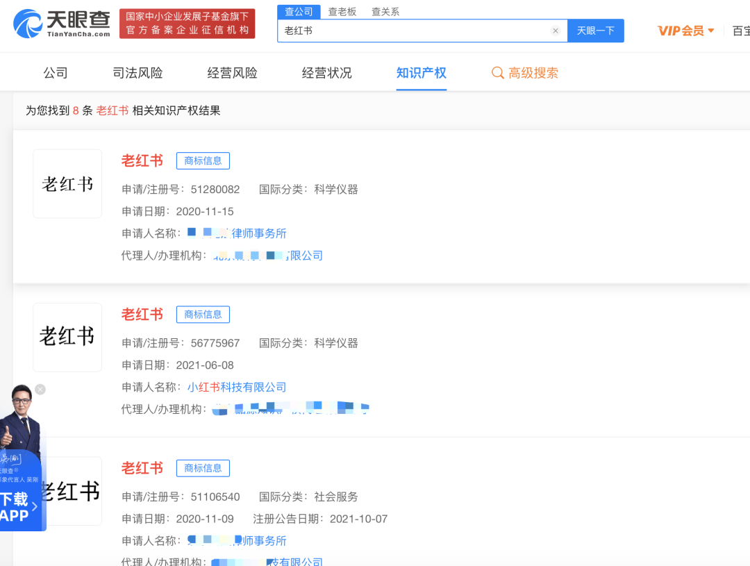The height and width of the screenshot is (566, 750).
Task: Open the 小红书科技有限公司 applicant link
Action: click(236, 387)
